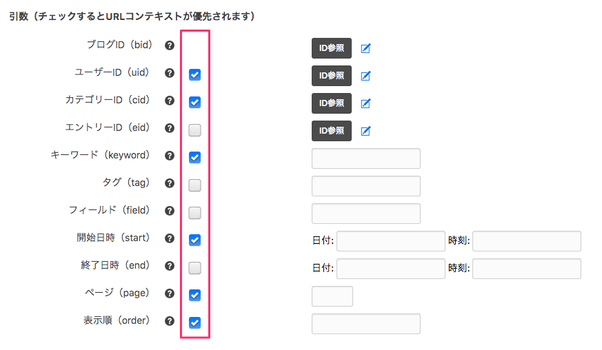Click edit pencil icon in ブログID row
The height and width of the screenshot is (350, 602).
click(366, 48)
